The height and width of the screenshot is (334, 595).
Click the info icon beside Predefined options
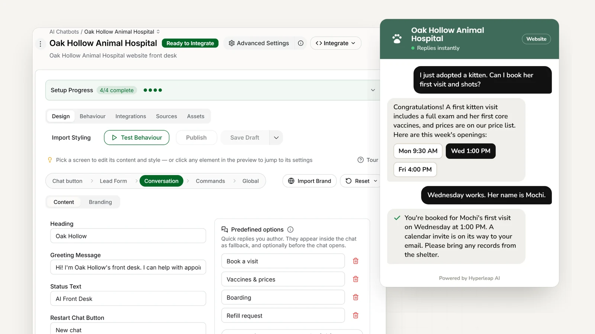290,229
